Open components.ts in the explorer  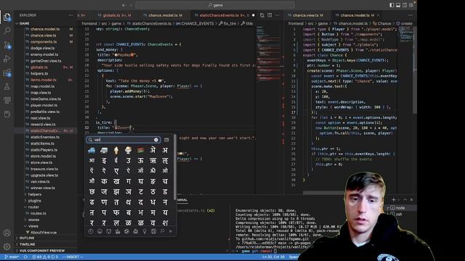[44, 42]
